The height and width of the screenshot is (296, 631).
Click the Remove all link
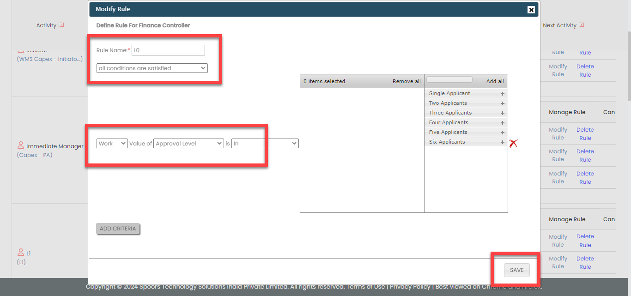pyautogui.click(x=407, y=81)
